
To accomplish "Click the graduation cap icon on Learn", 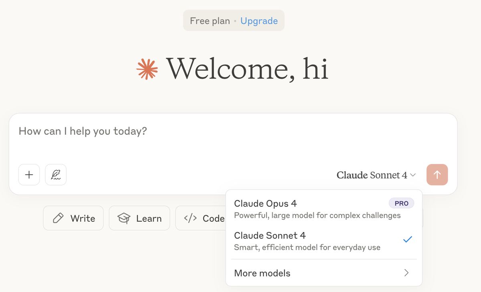I will pyautogui.click(x=124, y=218).
